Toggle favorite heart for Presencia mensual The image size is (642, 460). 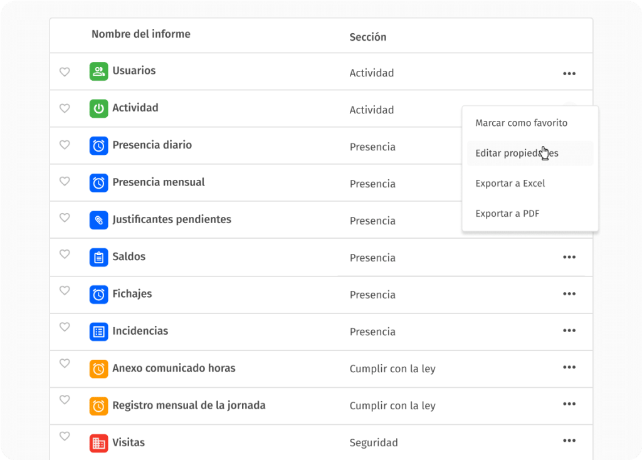coord(64,182)
